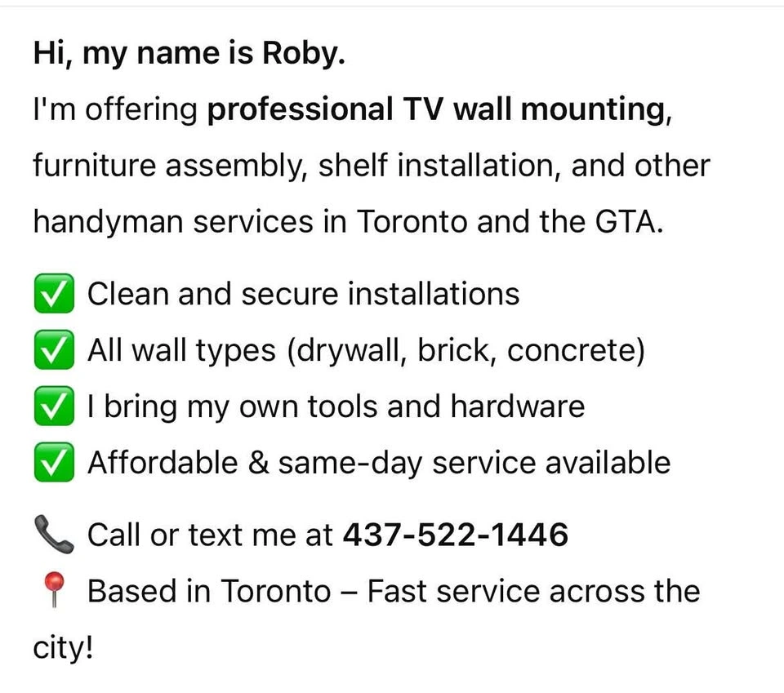The height and width of the screenshot is (693, 784).
Task: Click the red pushpin location emoji
Action: 54,589
